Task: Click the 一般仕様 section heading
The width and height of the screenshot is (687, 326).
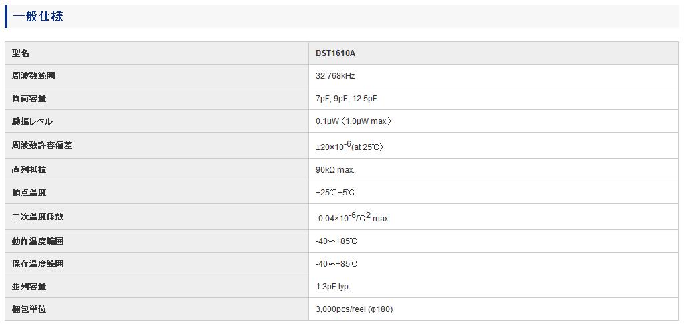Action: (x=38, y=17)
